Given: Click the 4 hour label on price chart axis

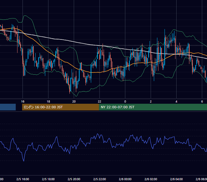Looking at the screenshot, I should tap(176, 102).
